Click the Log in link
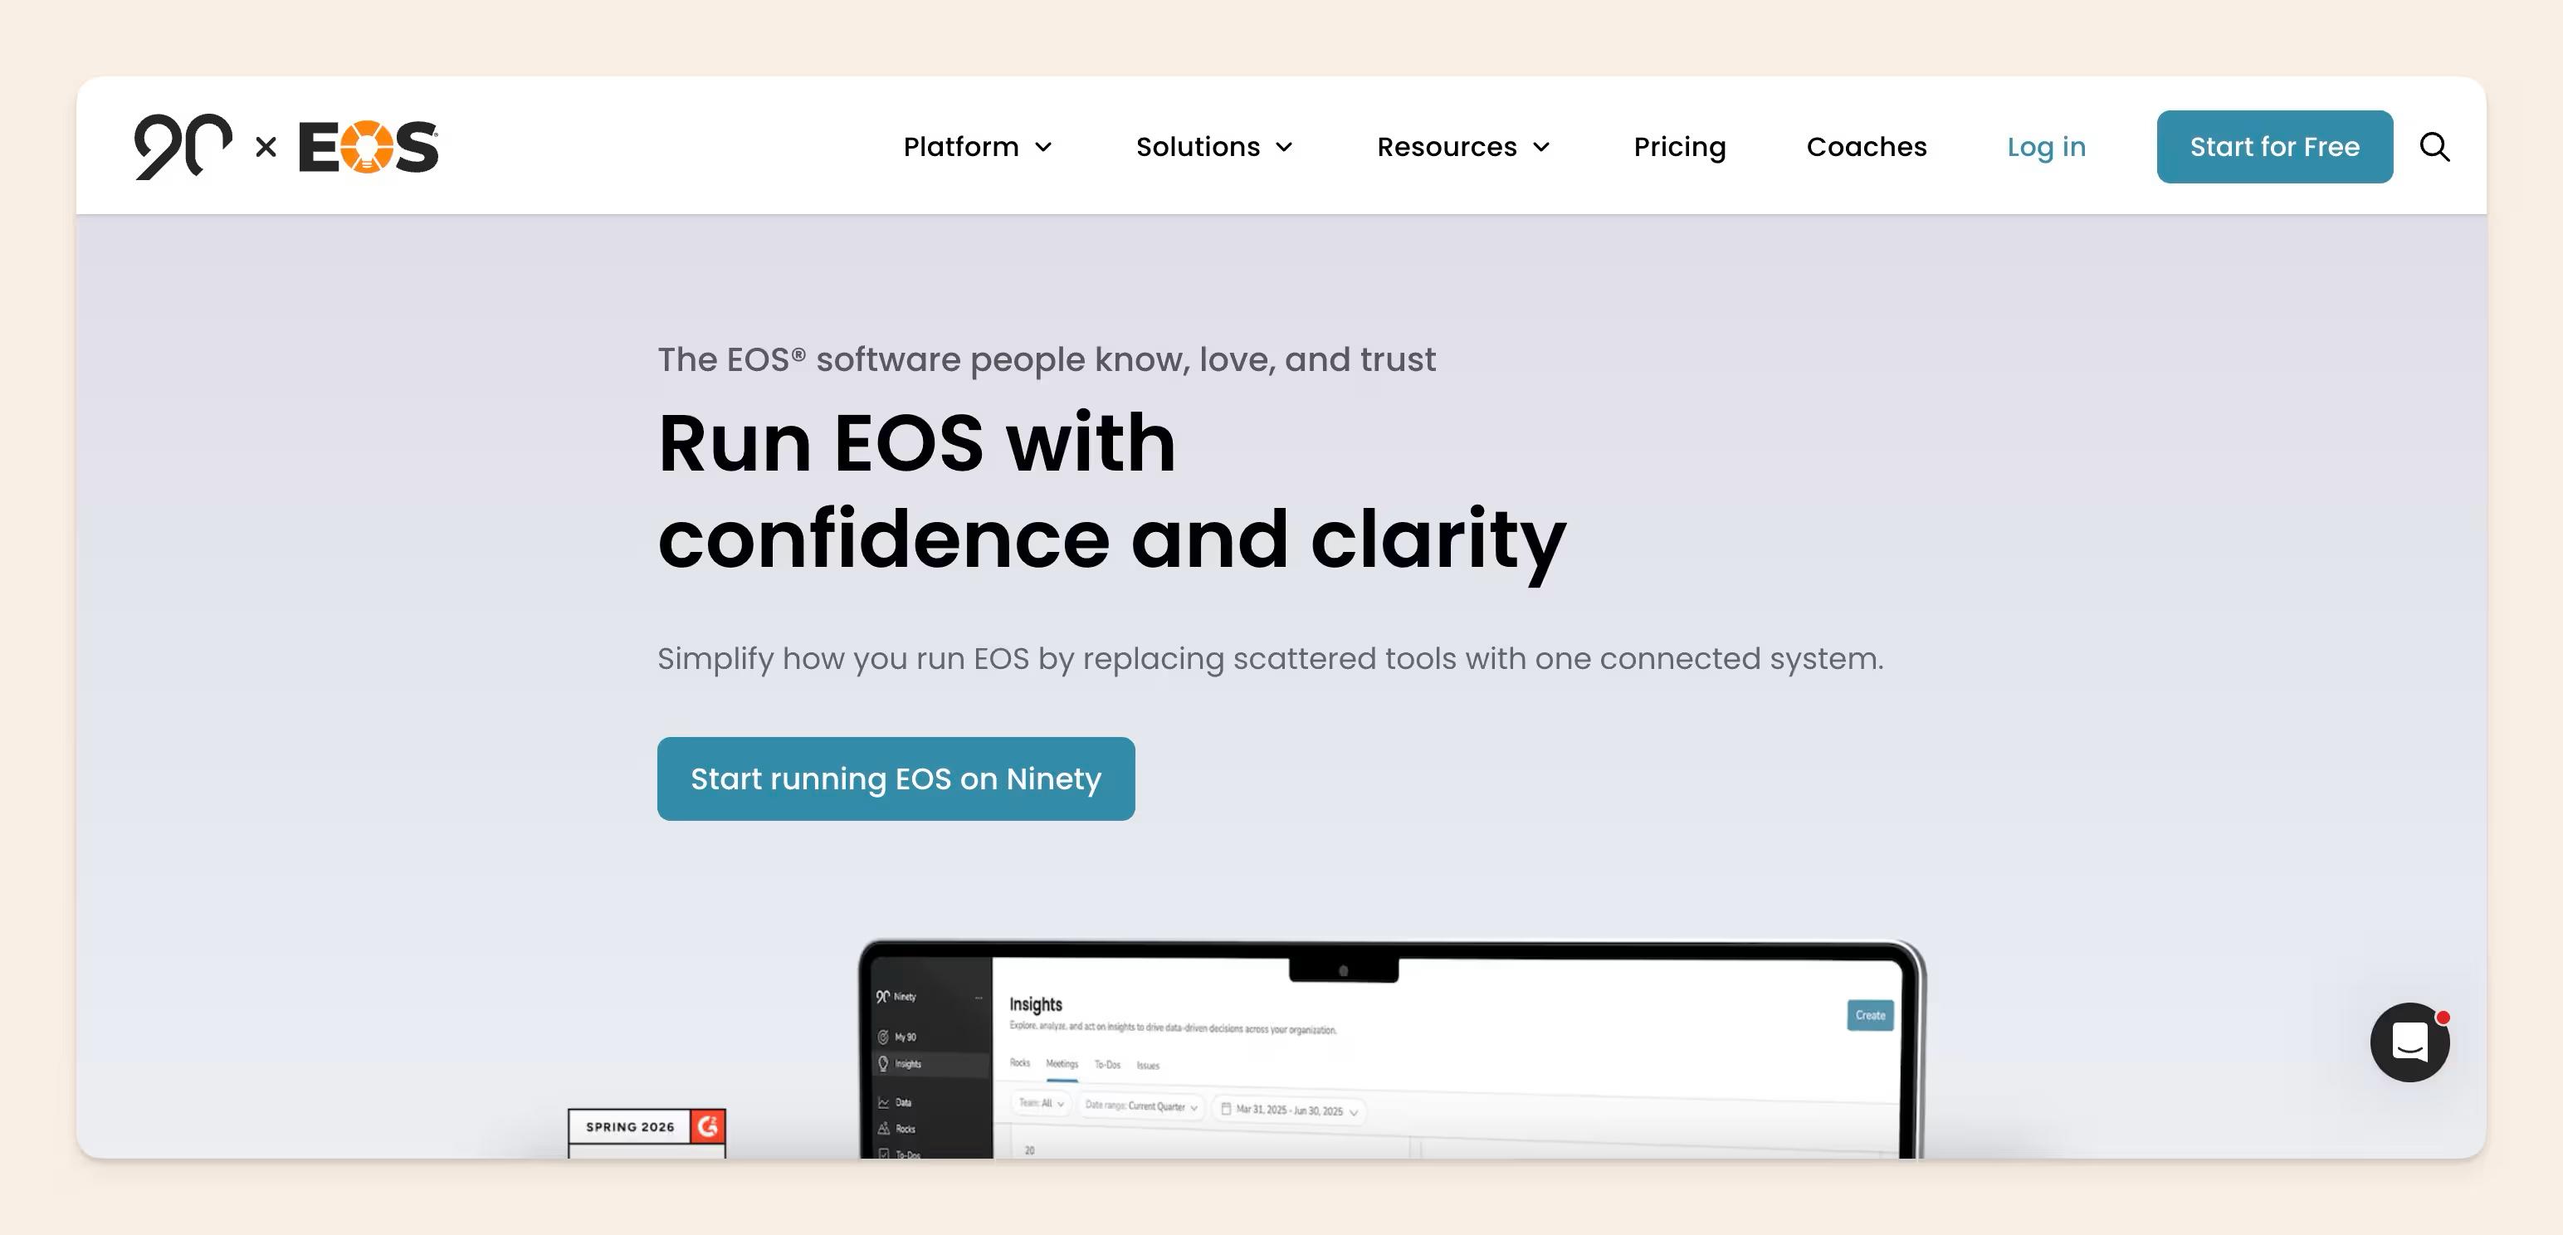 (2046, 146)
